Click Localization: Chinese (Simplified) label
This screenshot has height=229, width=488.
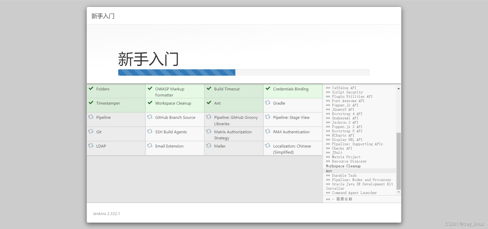292,149
